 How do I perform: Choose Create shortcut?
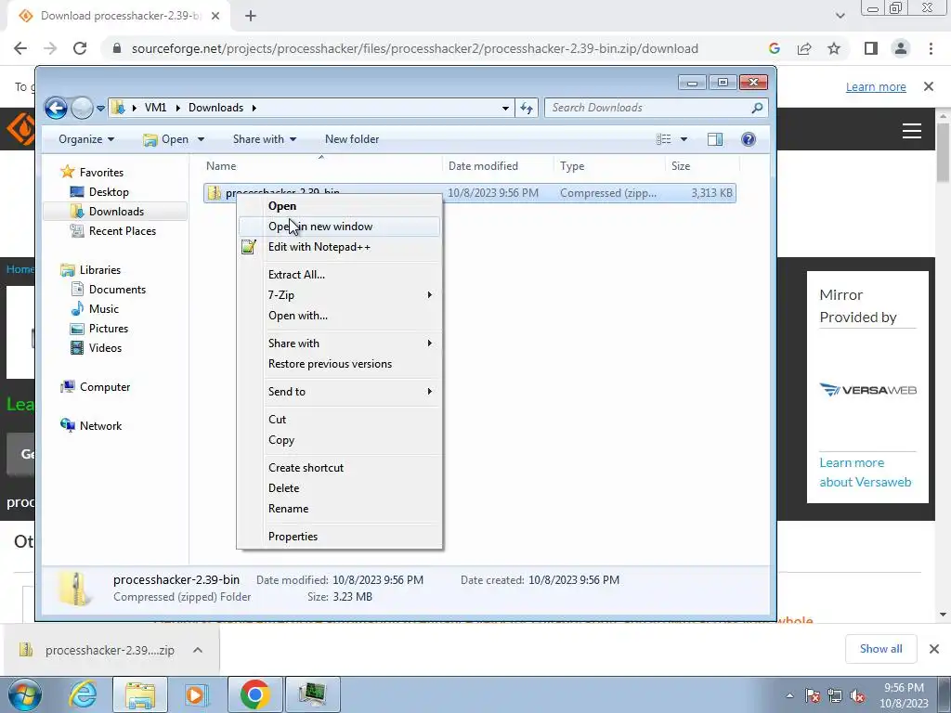point(339,468)
